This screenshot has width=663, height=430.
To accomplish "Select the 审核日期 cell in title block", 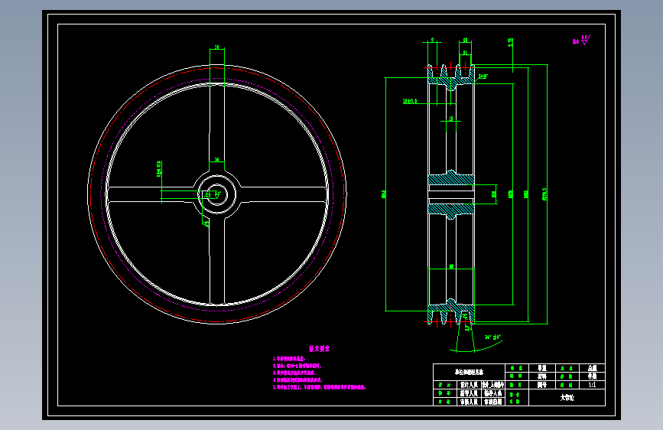I will (x=492, y=402).
